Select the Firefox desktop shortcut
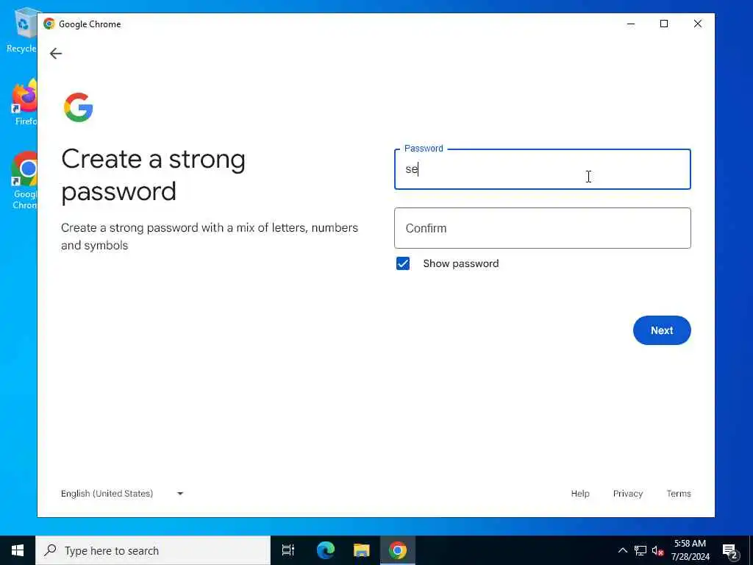This screenshot has height=565, width=753. click(x=24, y=102)
